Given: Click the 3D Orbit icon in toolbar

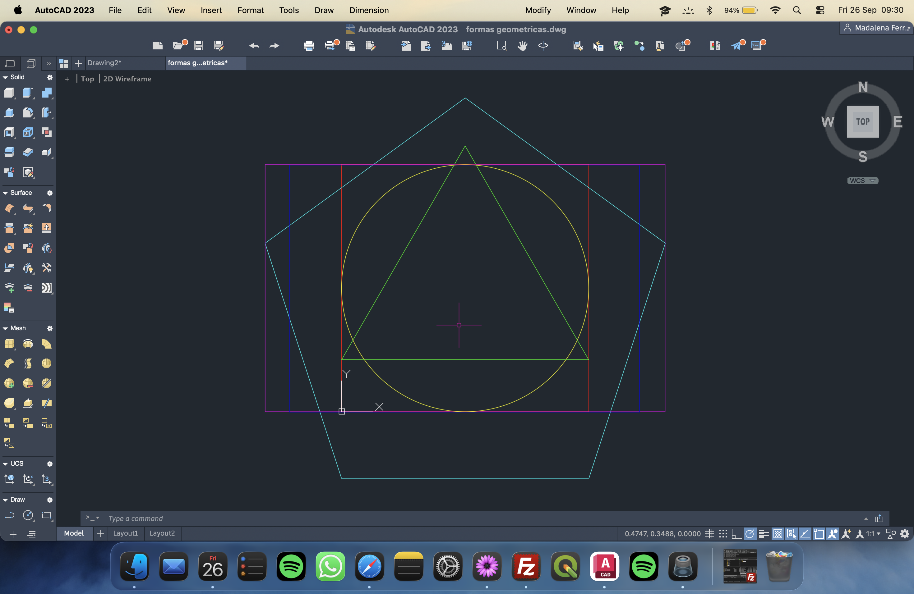Looking at the screenshot, I should (543, 46).
